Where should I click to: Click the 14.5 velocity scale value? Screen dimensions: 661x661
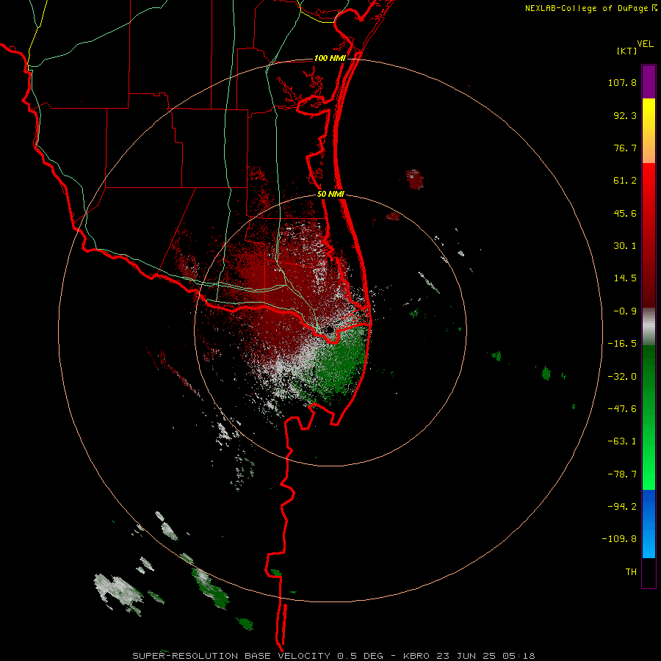coord(625,278)
